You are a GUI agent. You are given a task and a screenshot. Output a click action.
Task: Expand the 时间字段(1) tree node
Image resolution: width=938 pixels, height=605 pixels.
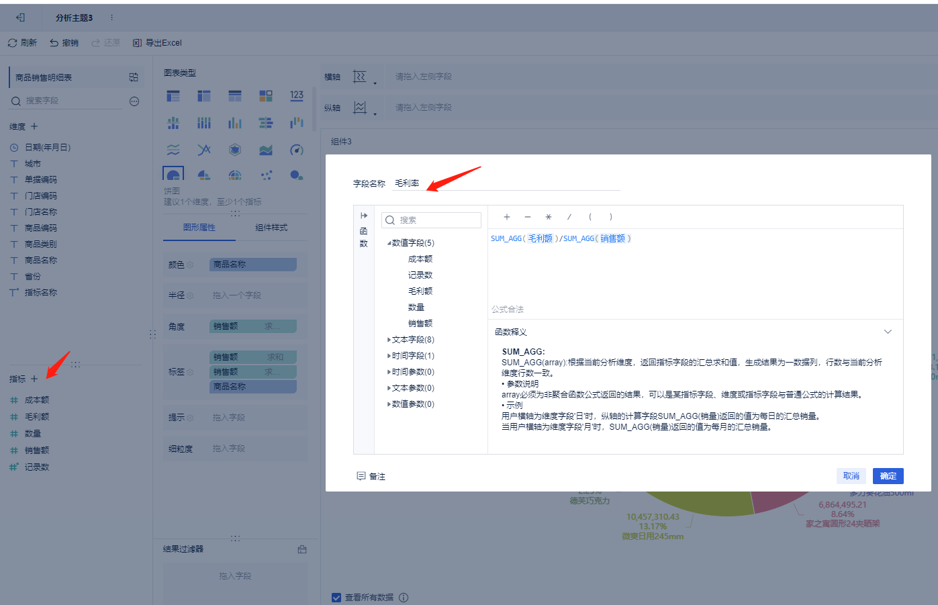click(389, 356)
